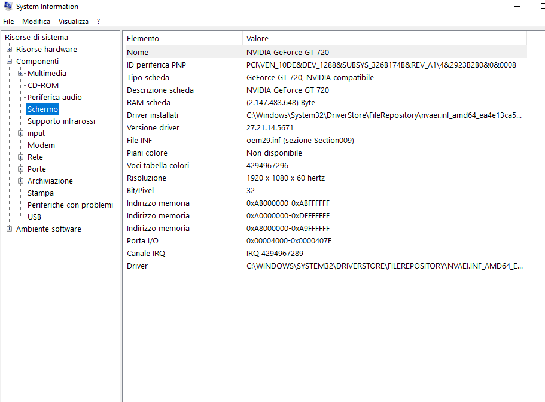Screen dimensions: 545x402
Task: Click the System Information title bar icon
Action: pos(7,7)
